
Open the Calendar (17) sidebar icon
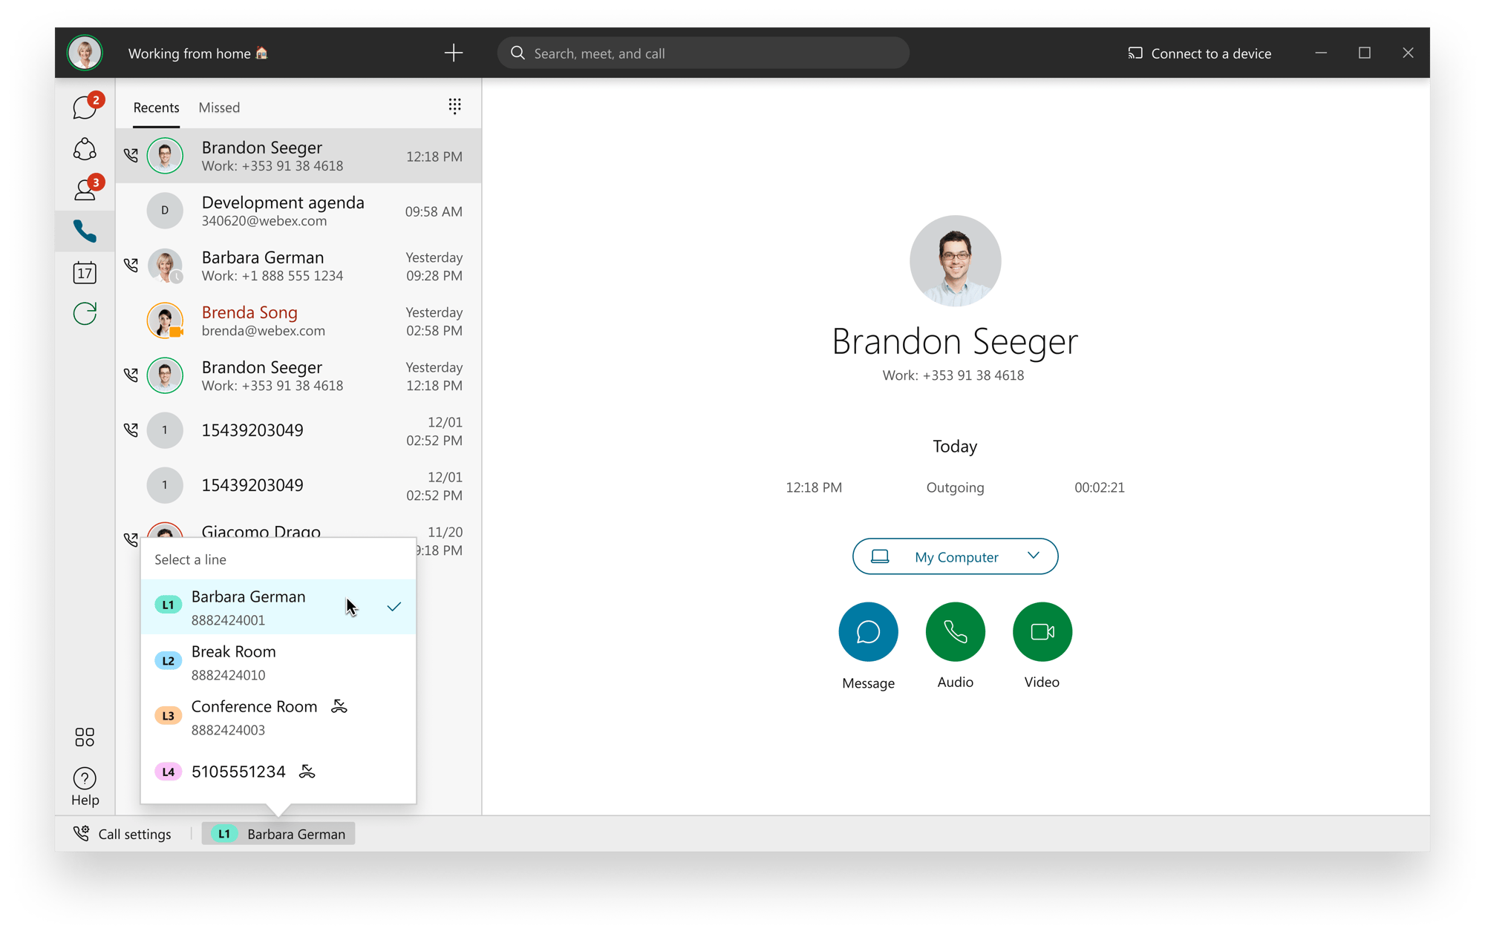click(85, 272)
